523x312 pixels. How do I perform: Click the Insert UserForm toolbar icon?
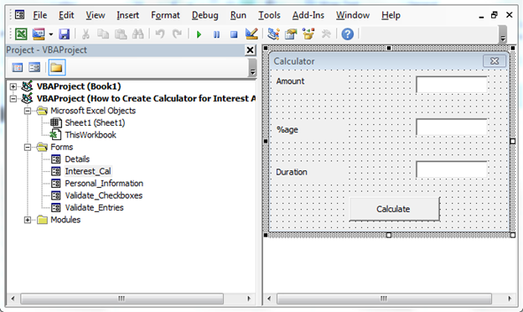[39, 34]
